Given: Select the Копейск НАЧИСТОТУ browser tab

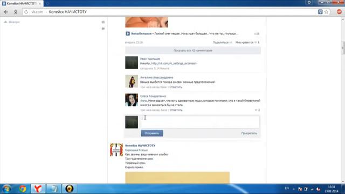Looking at the screenshot, I should click(x=22, y=4).
